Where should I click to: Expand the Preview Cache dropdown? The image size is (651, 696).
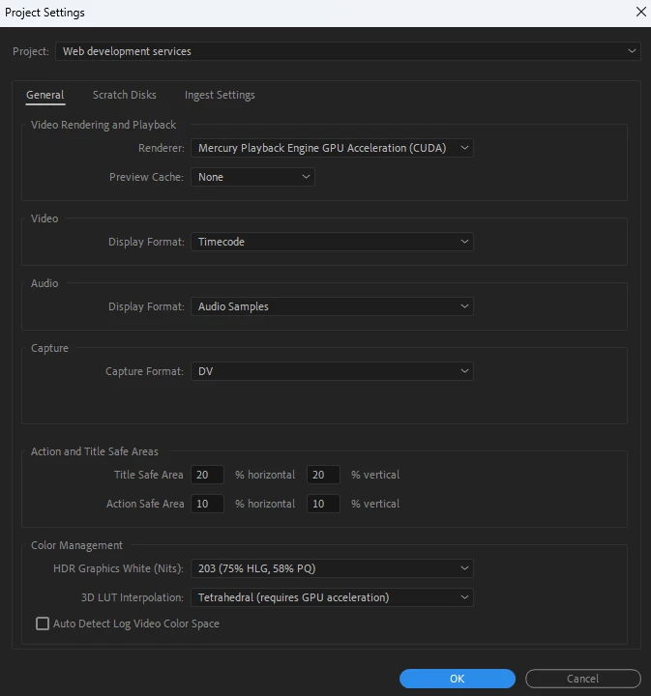coord(252,177)
